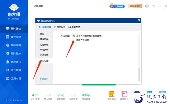This screenshot has width=170, height=104.
Task: Click 恢复默认 link
Action: 44,79
